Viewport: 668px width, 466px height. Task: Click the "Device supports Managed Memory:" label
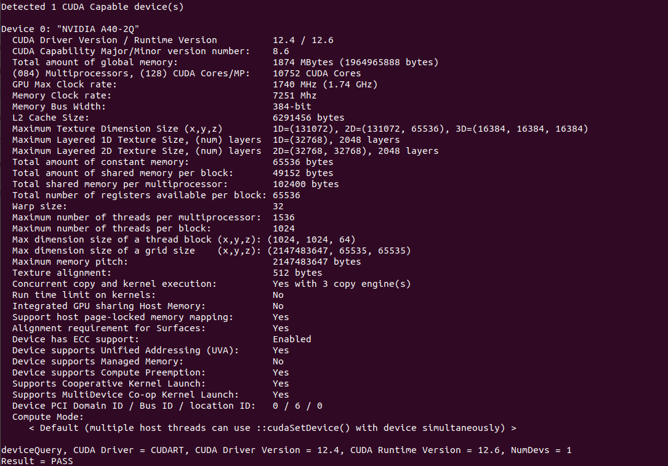click(98, 361)
